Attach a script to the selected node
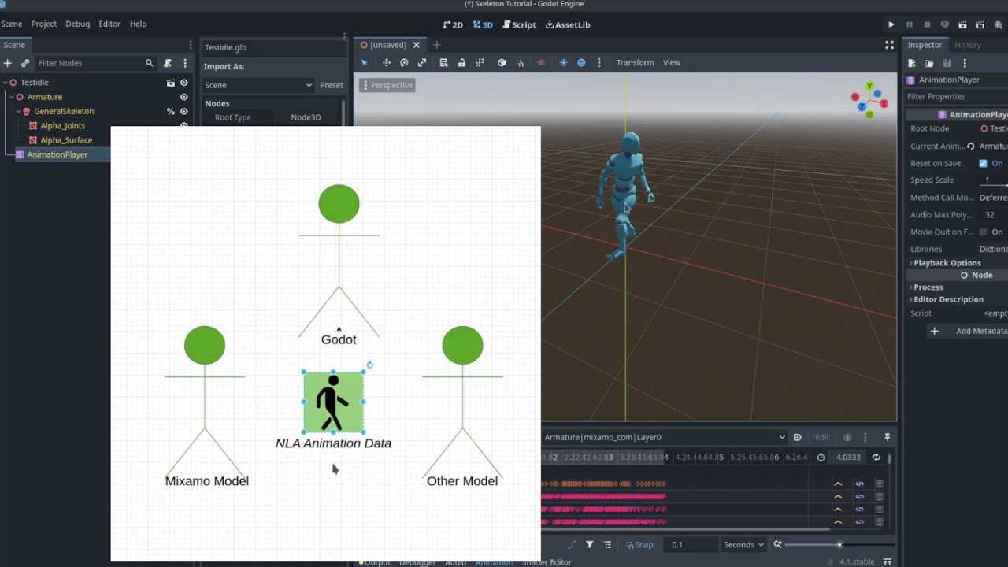This screenshot has height=567, width=1008. coord(168,63)
